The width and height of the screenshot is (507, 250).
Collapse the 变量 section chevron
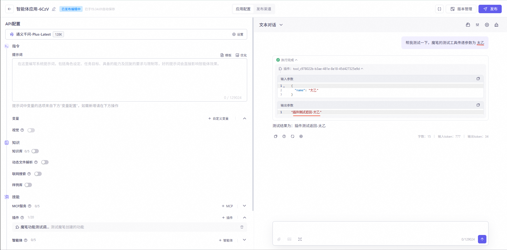pos(245,118)
